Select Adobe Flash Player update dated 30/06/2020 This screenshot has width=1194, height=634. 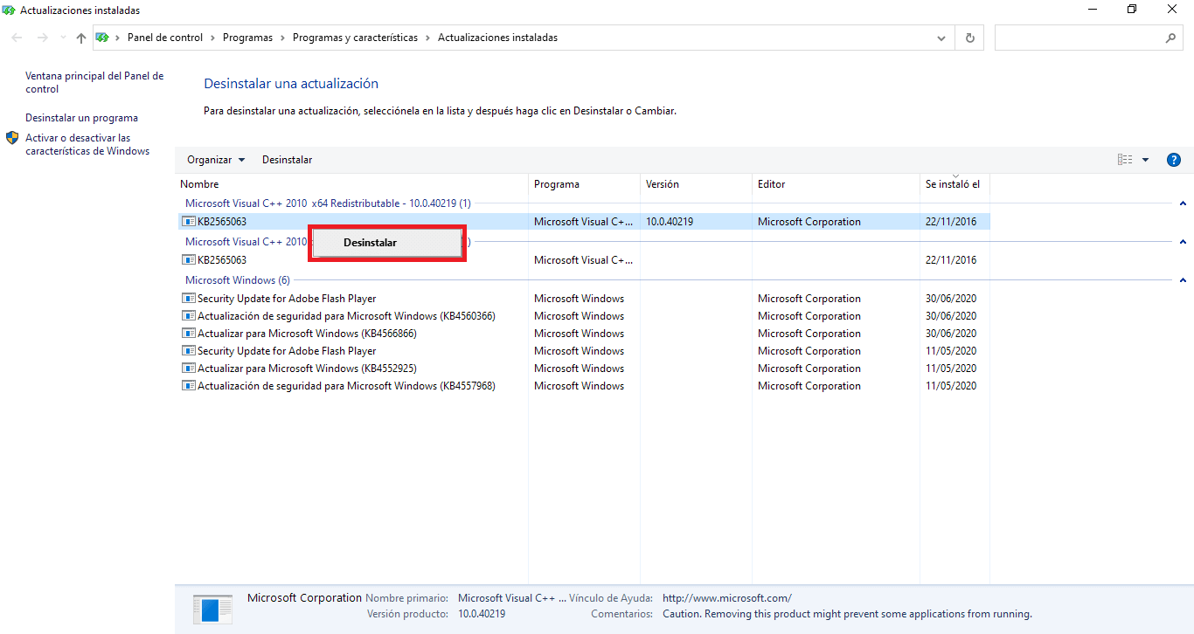click(584, 299)
